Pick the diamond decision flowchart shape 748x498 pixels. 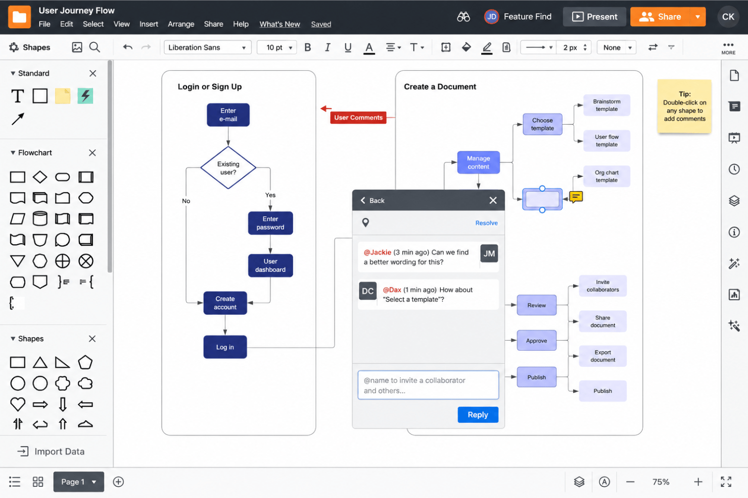pyautogui.click(x=40, y=177)
